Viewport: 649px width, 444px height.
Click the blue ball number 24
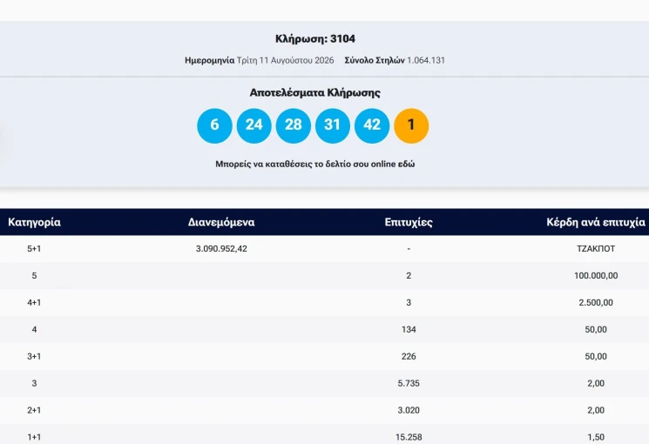(254, 125)
